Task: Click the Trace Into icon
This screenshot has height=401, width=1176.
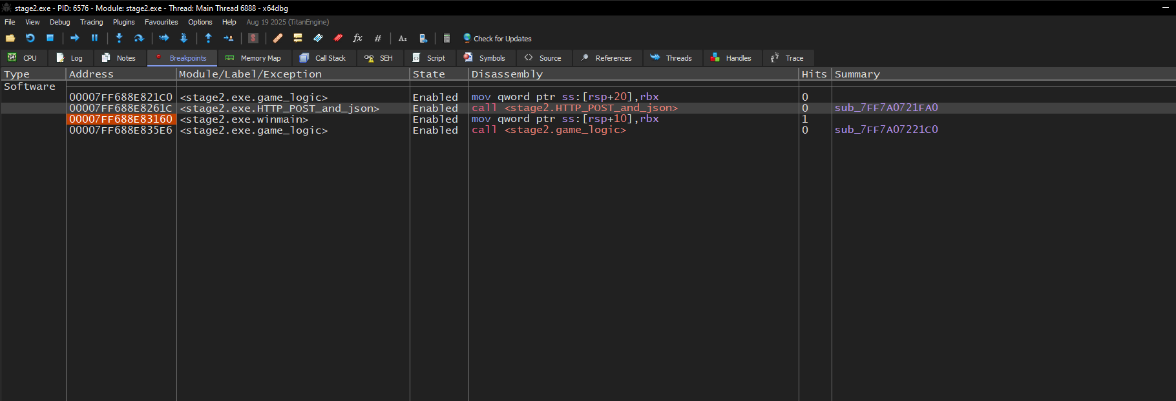Action: 163,38
